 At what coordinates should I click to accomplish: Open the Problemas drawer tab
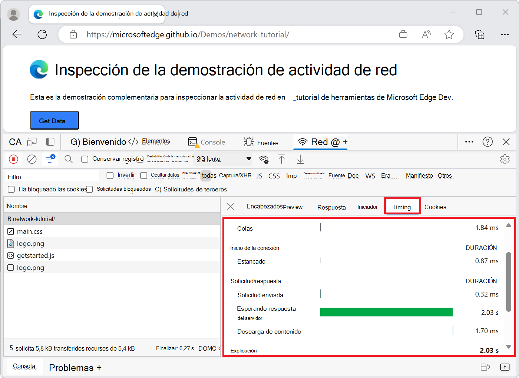[x=71, y=368]
